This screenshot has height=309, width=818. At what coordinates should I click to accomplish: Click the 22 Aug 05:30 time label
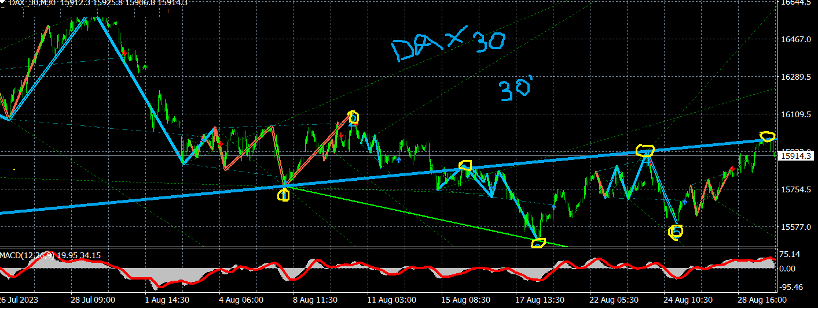(613, 300)
